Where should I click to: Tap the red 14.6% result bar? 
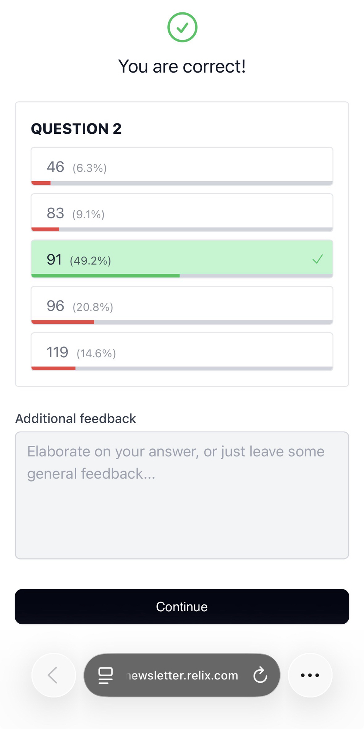54,369
